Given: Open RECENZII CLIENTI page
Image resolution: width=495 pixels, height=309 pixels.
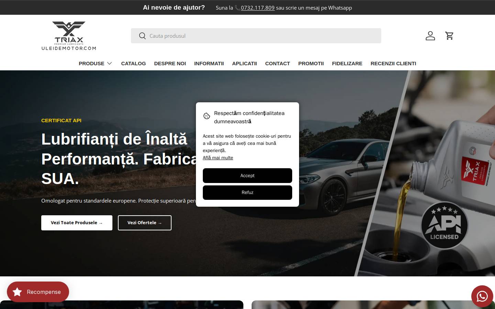Looking at the screenshot, I should click(x=393, y=64).
